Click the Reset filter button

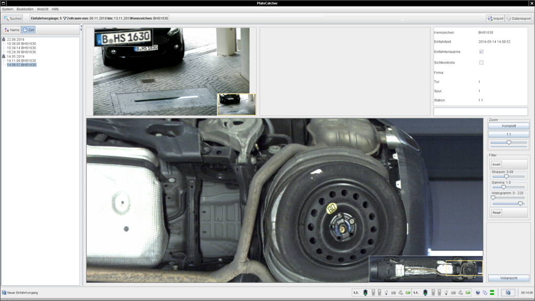pos(496,213)
